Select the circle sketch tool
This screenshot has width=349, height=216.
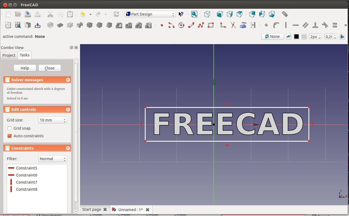181,25
